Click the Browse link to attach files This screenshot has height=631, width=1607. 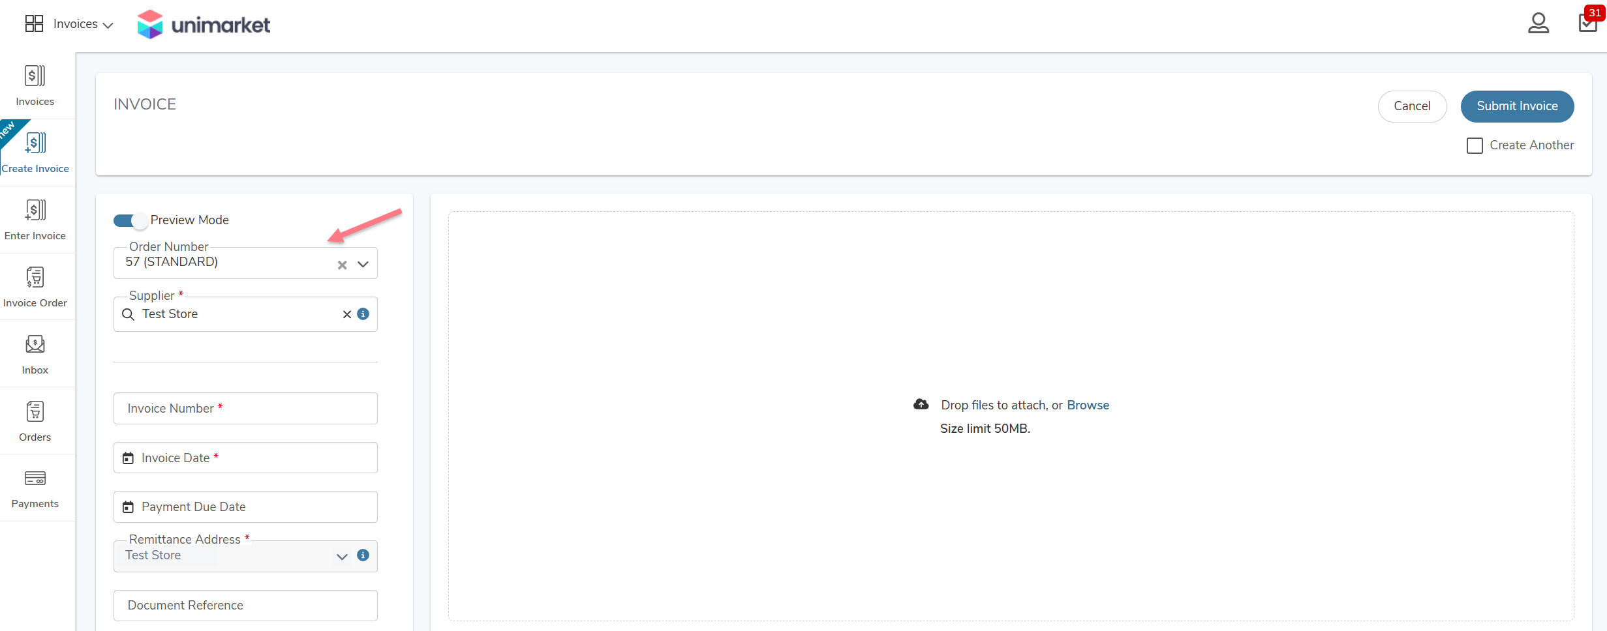point(1088,405)
